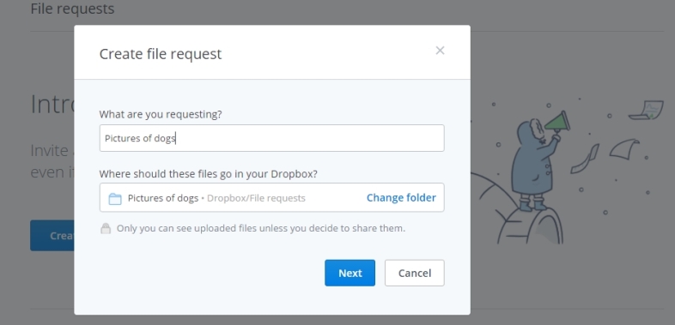Select the 'Pictures of dogs' folder name text

162,198
